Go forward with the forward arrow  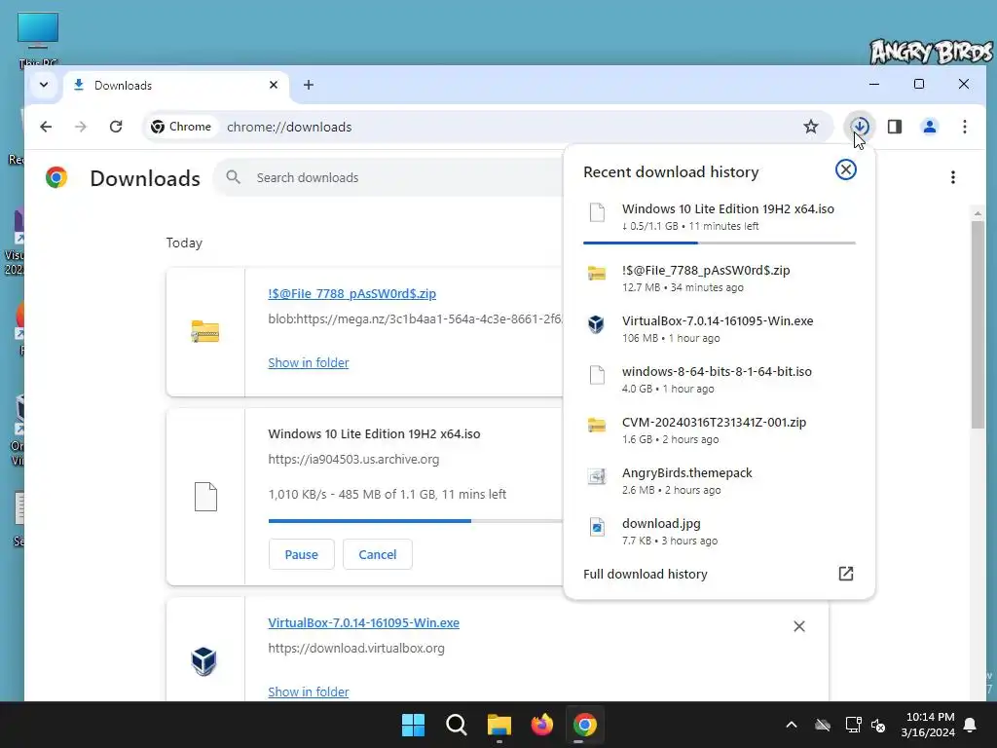(x=80, y=127)
